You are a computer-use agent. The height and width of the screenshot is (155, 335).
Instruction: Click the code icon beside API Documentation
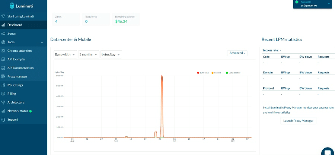(3, 68)
